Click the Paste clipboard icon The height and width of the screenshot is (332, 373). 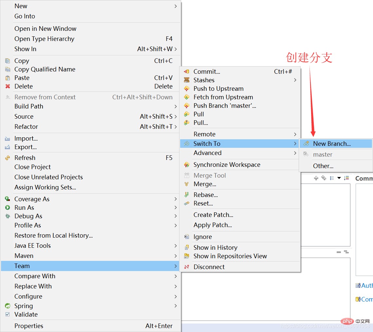8,78
